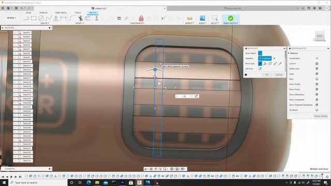
Task: Toggle the Show Constraints checkbox
Action: pyautogui.click(x=317, y=100)
